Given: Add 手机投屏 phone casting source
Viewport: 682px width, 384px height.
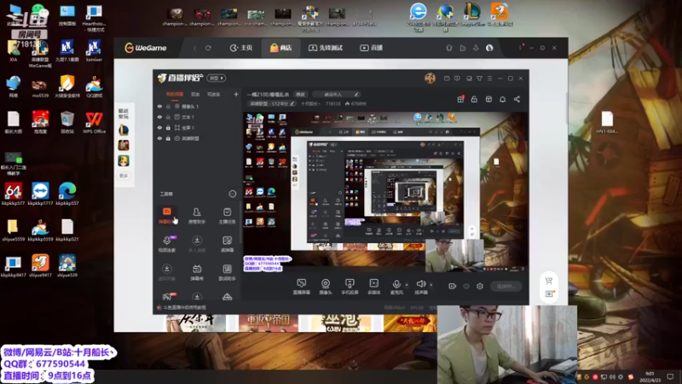Looking at the screenshot, I should 350,287.
